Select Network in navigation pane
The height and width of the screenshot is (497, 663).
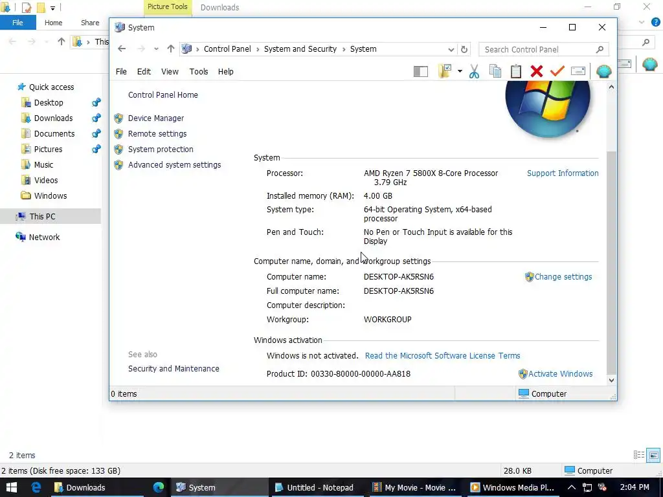(44, 237)
